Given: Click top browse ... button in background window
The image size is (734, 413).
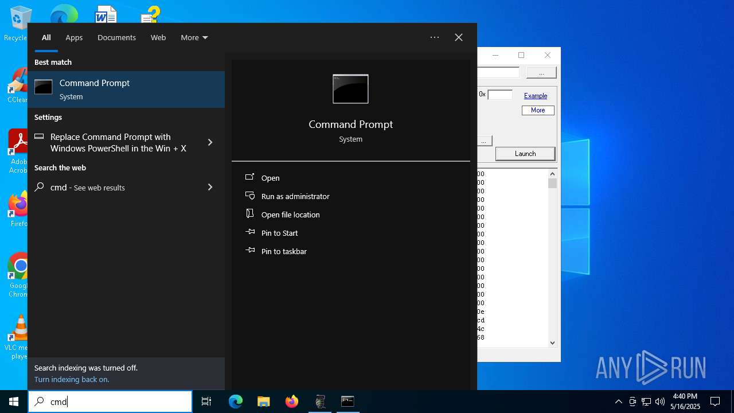Looking at the screenshot, I should [541, 72].
